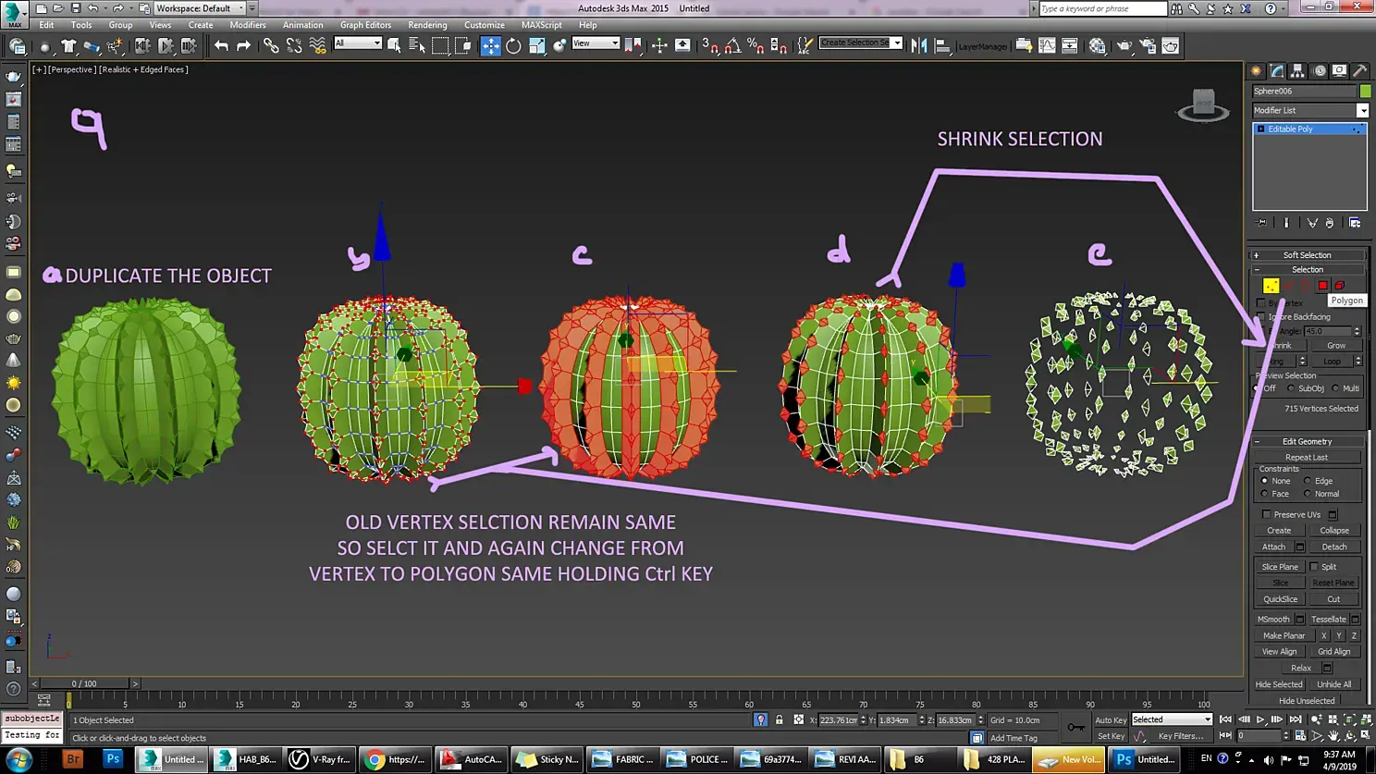Choose Multi preview selection option
Screen dimensions: 1376x774
click(1335, 388)
